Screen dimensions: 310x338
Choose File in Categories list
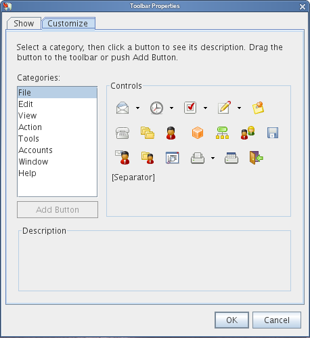pos(58,93)
